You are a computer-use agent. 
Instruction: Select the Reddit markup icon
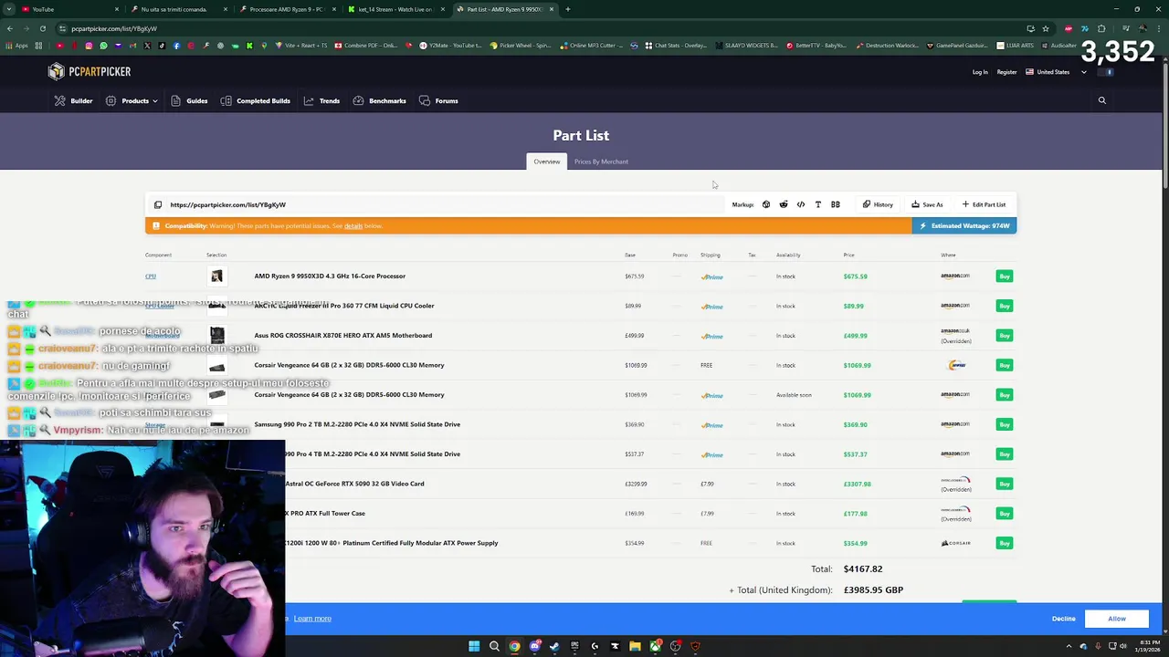pyautogui.click(x=784, y=204)
